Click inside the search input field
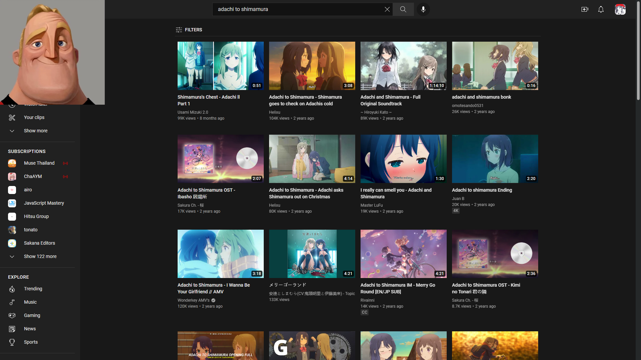 pyautogui.click(x=297, y=9)
